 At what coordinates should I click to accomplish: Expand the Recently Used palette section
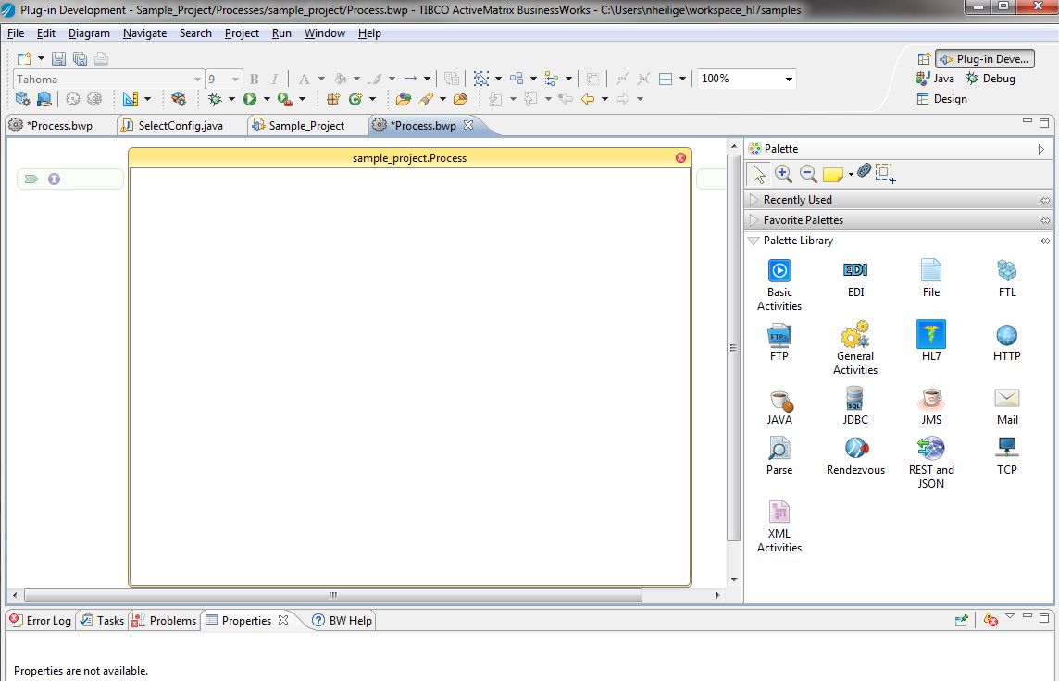pyautogui.click(x=797, y=200)
